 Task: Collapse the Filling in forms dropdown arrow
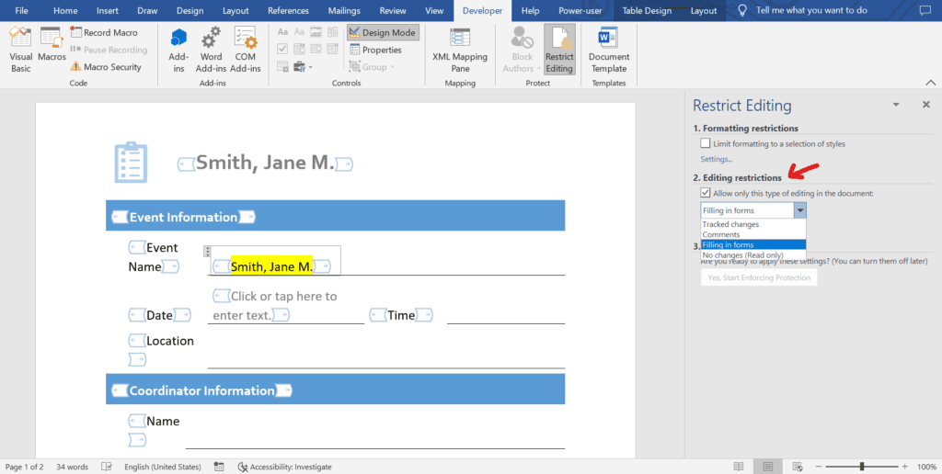tap(799, 210)
